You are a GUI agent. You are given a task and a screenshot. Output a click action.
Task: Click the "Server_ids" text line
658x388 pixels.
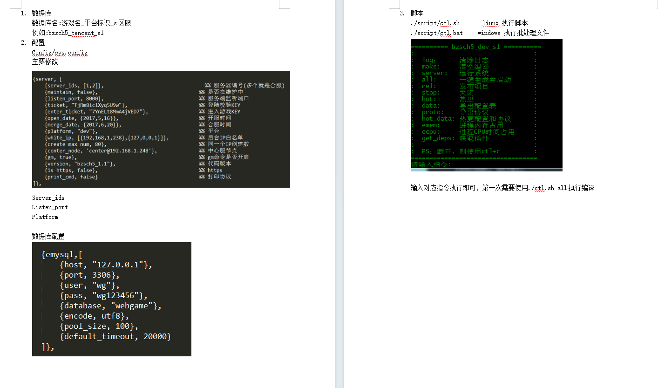pyautogui.click(x=48, y=198)
